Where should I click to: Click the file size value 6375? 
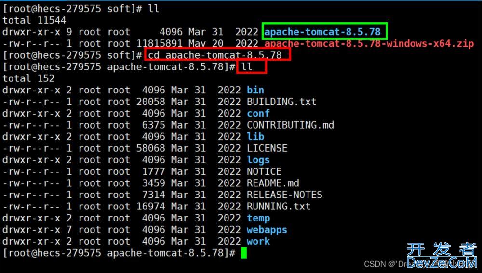[154, 125]
